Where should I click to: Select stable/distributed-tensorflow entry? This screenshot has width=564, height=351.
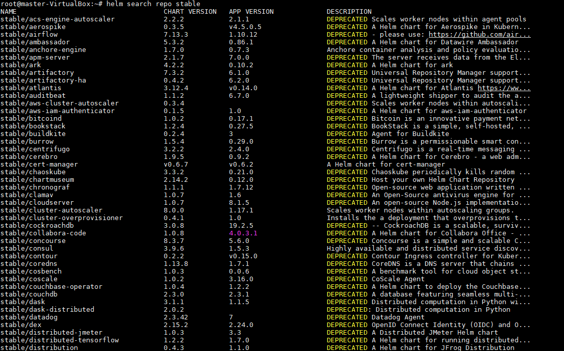(60, 340)
